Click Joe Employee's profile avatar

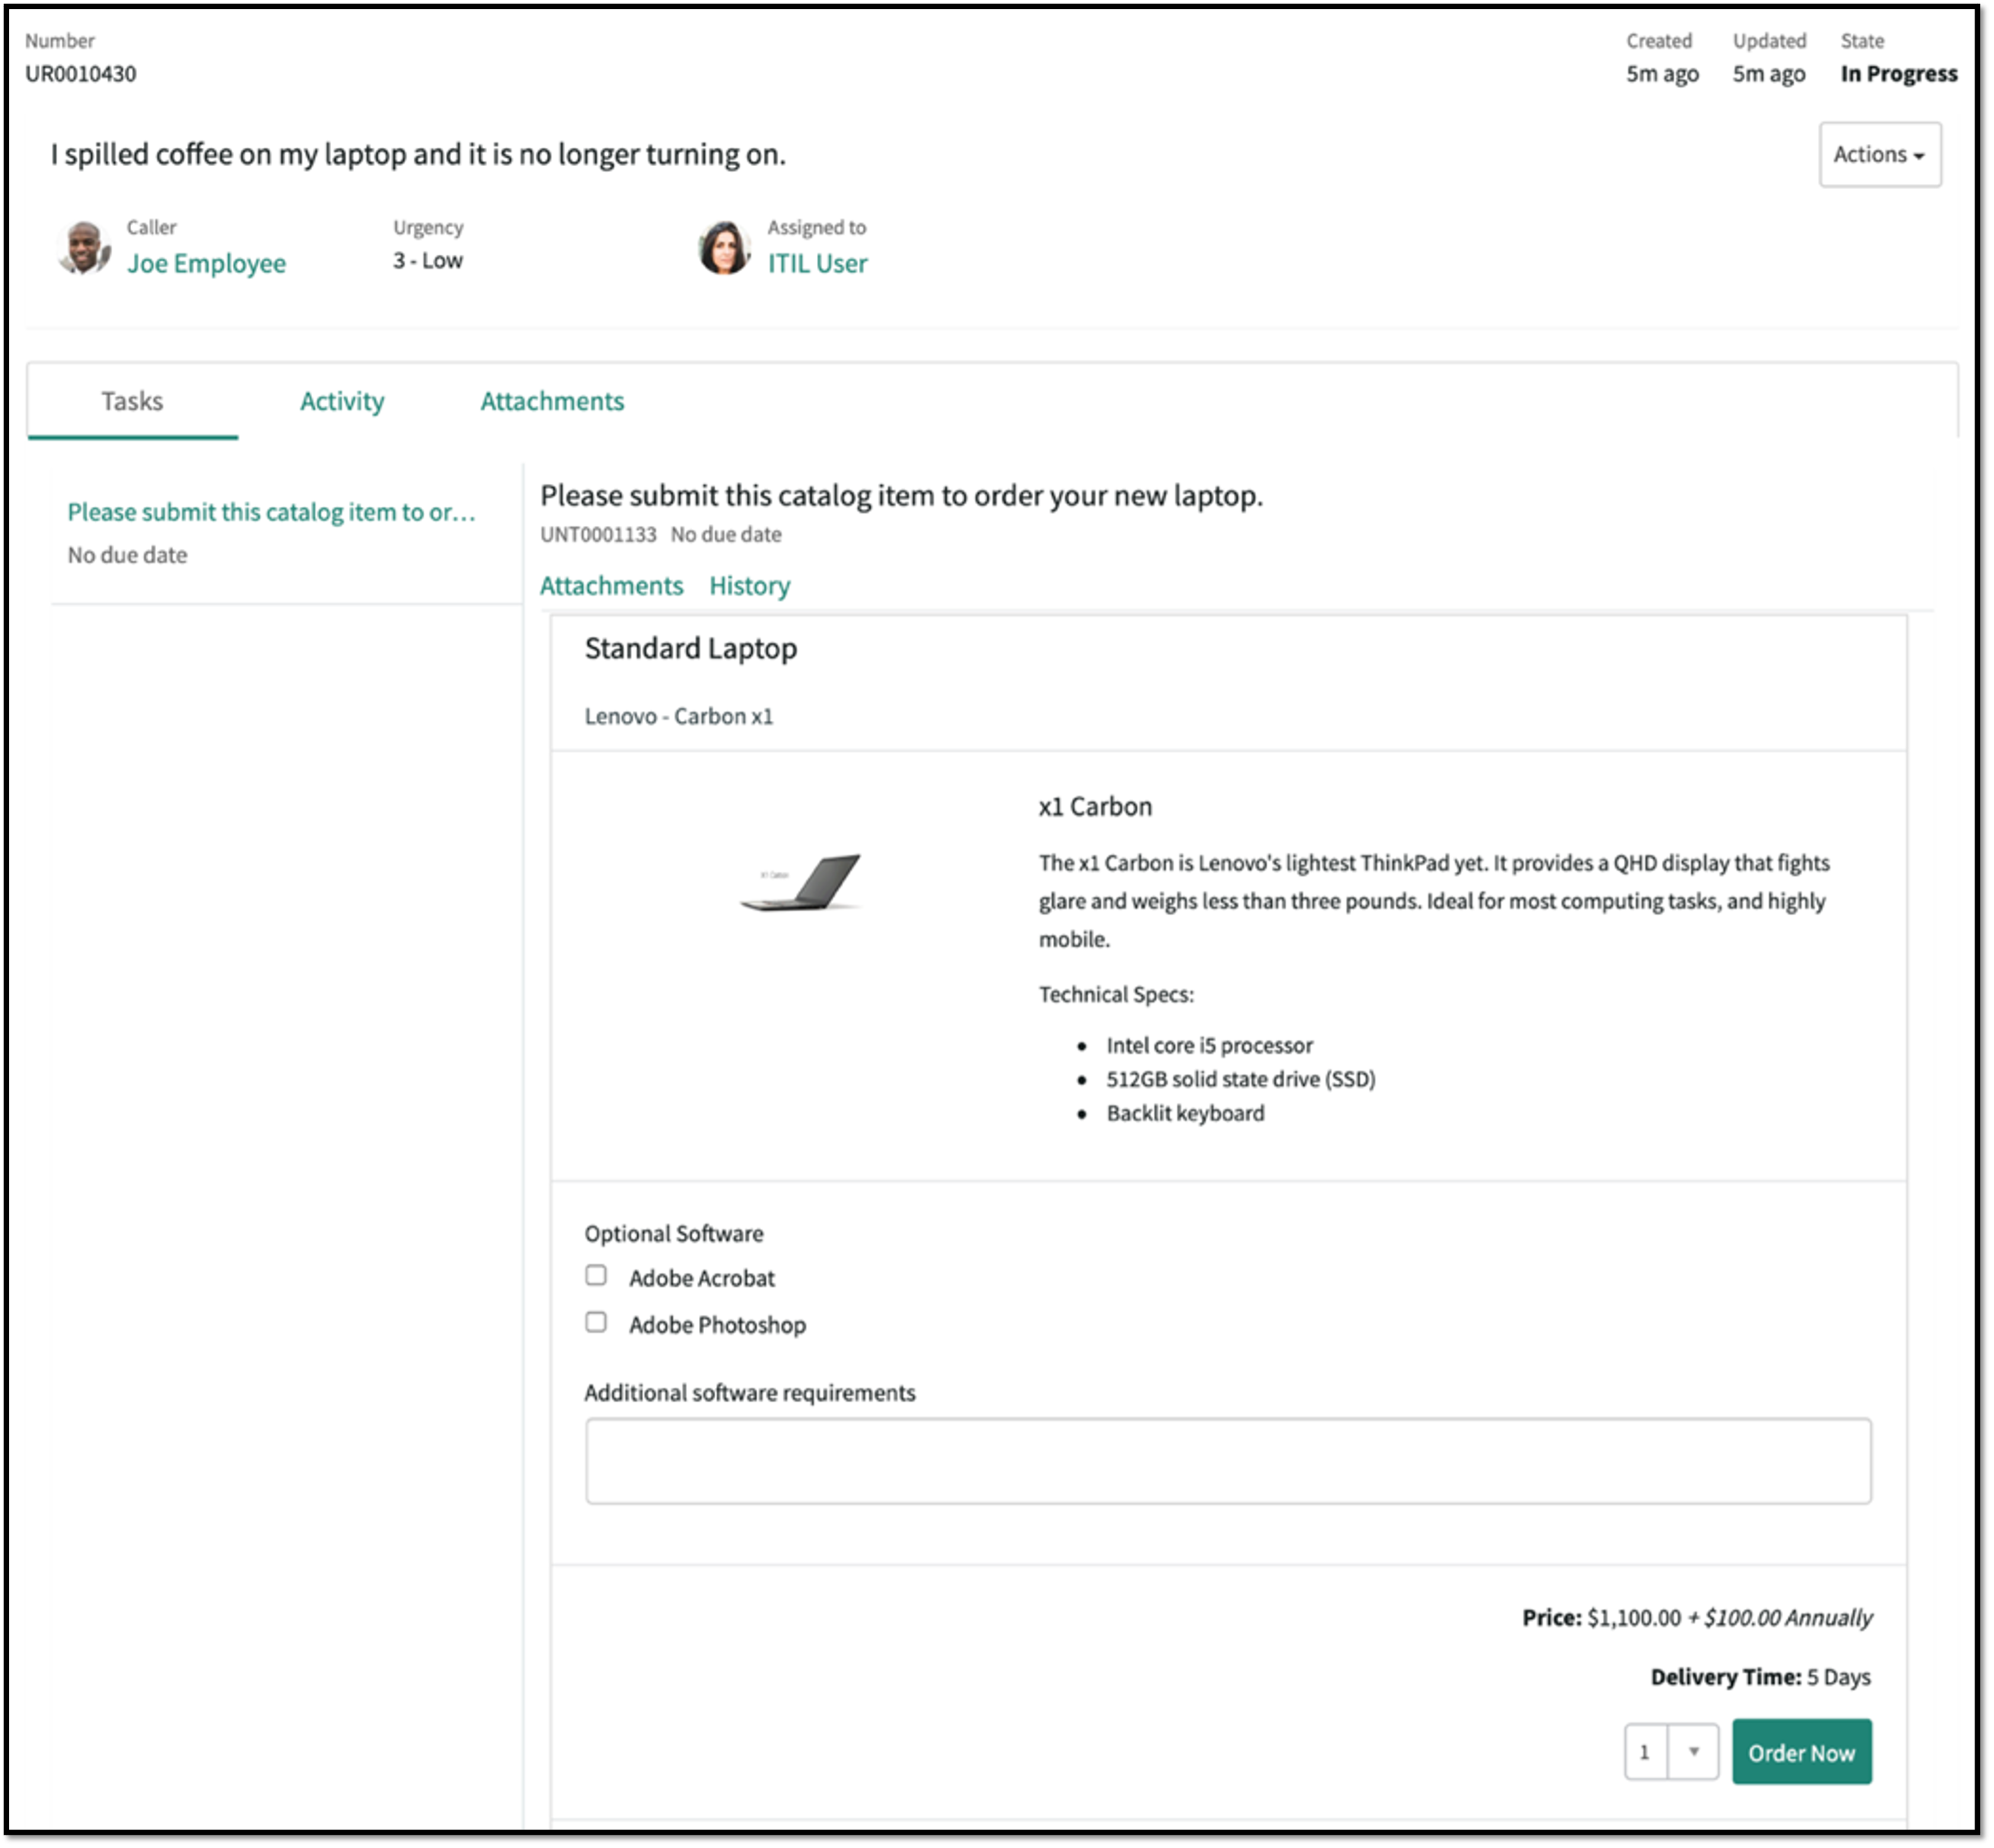click(85, 248)
